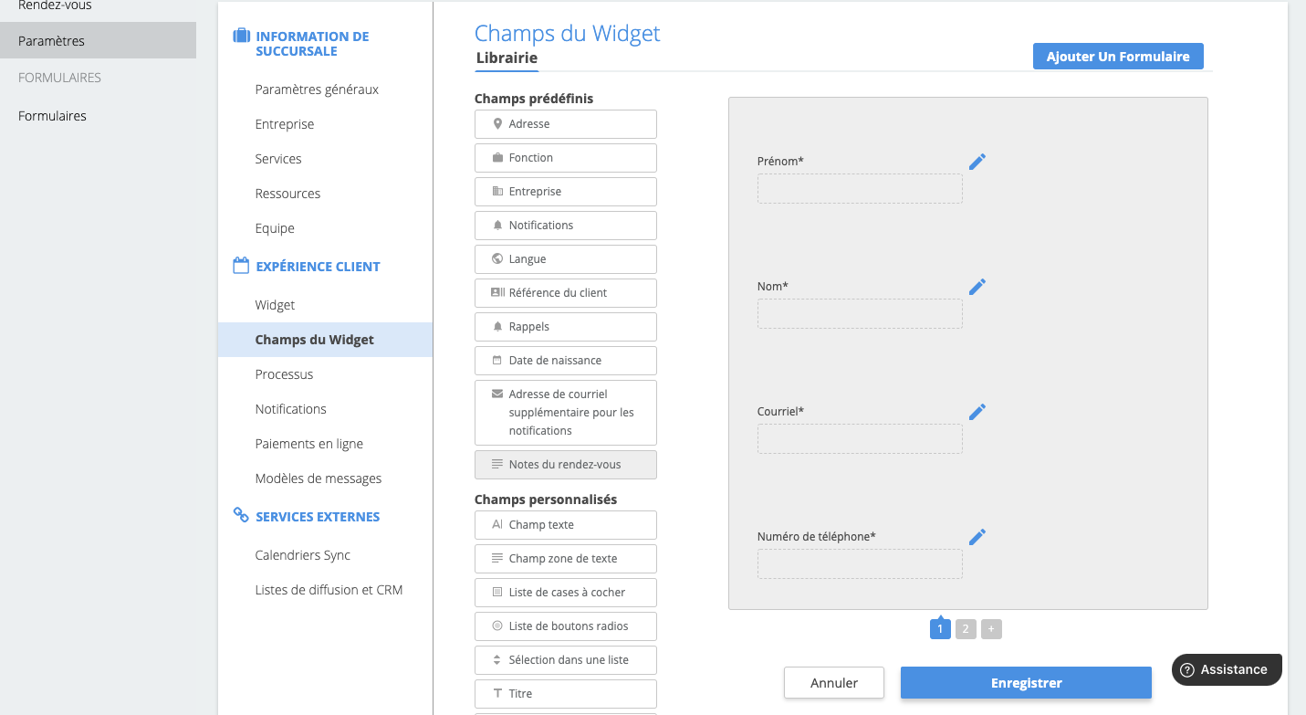Add a new form page with plus
Image resolution: width=1306 pixels, height=715 pixels.
[x=991, y=629]
